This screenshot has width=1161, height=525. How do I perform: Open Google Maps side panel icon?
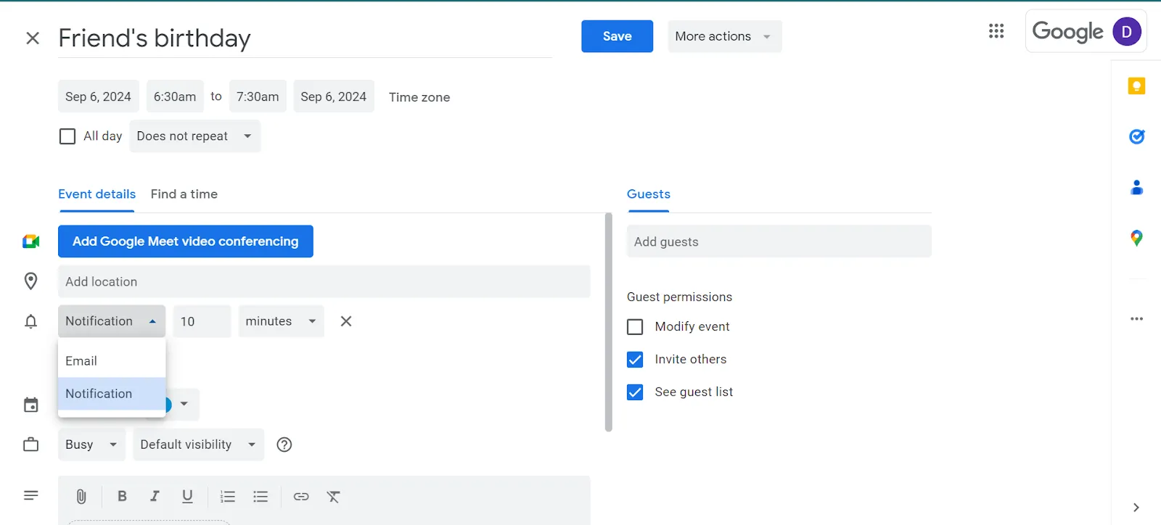1136,238
